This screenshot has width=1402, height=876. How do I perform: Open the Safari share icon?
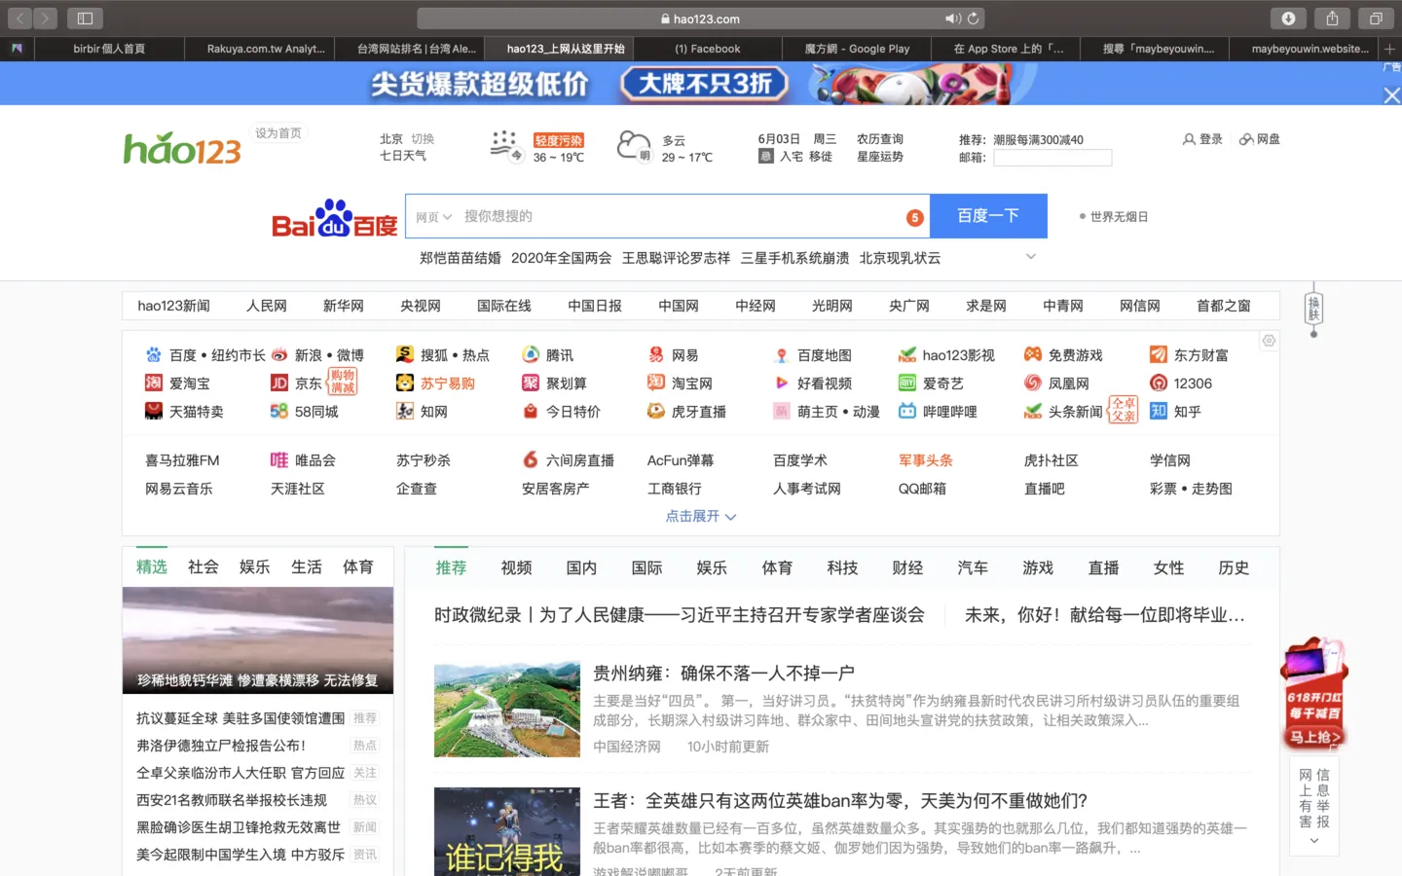point(1332,18)
